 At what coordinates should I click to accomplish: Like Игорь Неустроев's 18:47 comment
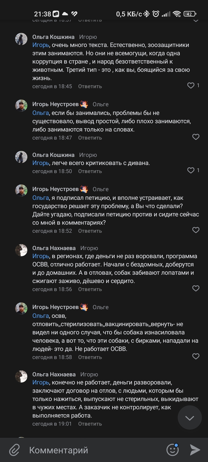(x=196, y=137)
